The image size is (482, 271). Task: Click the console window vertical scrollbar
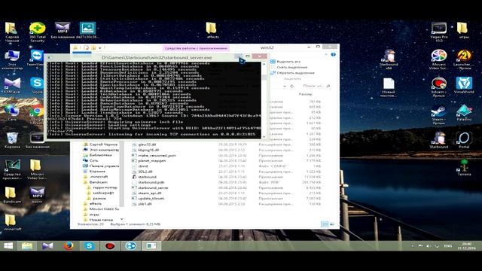(x=264, y=100)
